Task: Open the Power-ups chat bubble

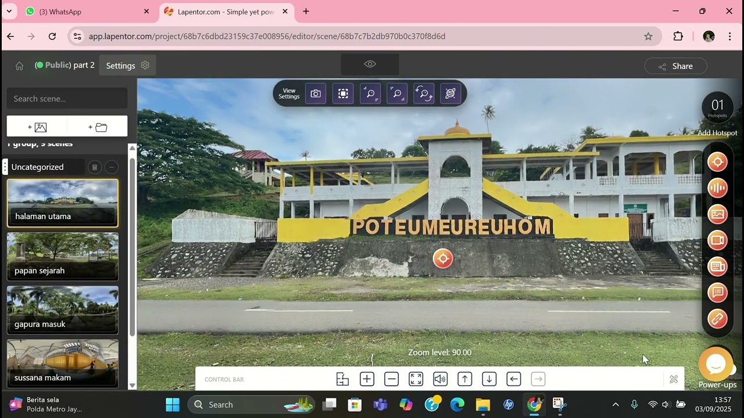Action: (716, 363)
